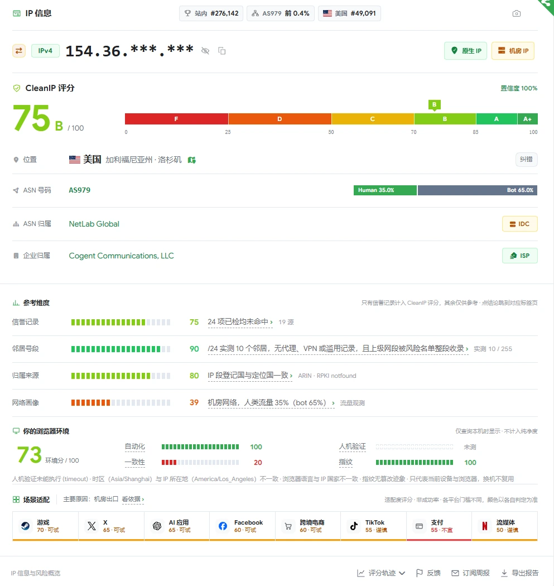Click the 你的浏览器环境 monitor icon
554x586 pixels.
tap(16, 431)
